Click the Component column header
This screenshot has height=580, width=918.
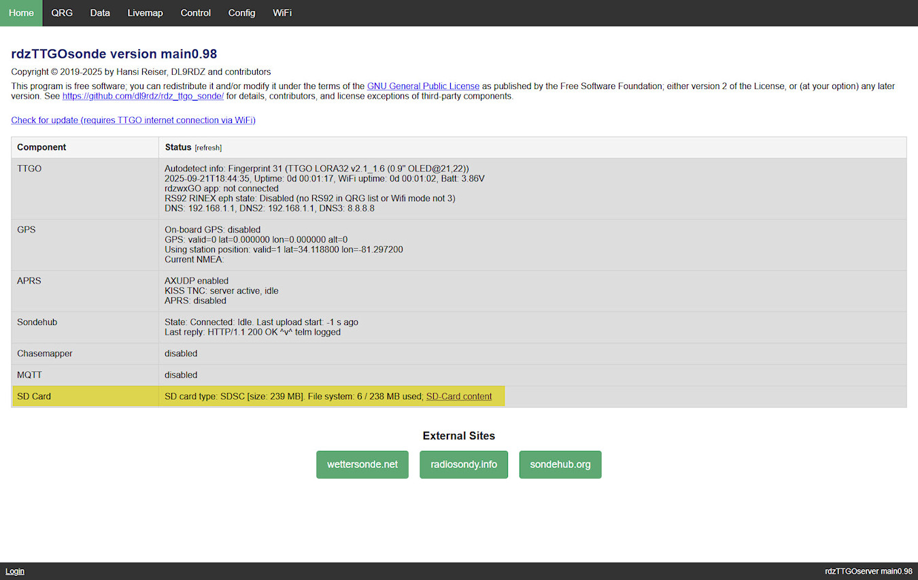click(x=41, y=148)
